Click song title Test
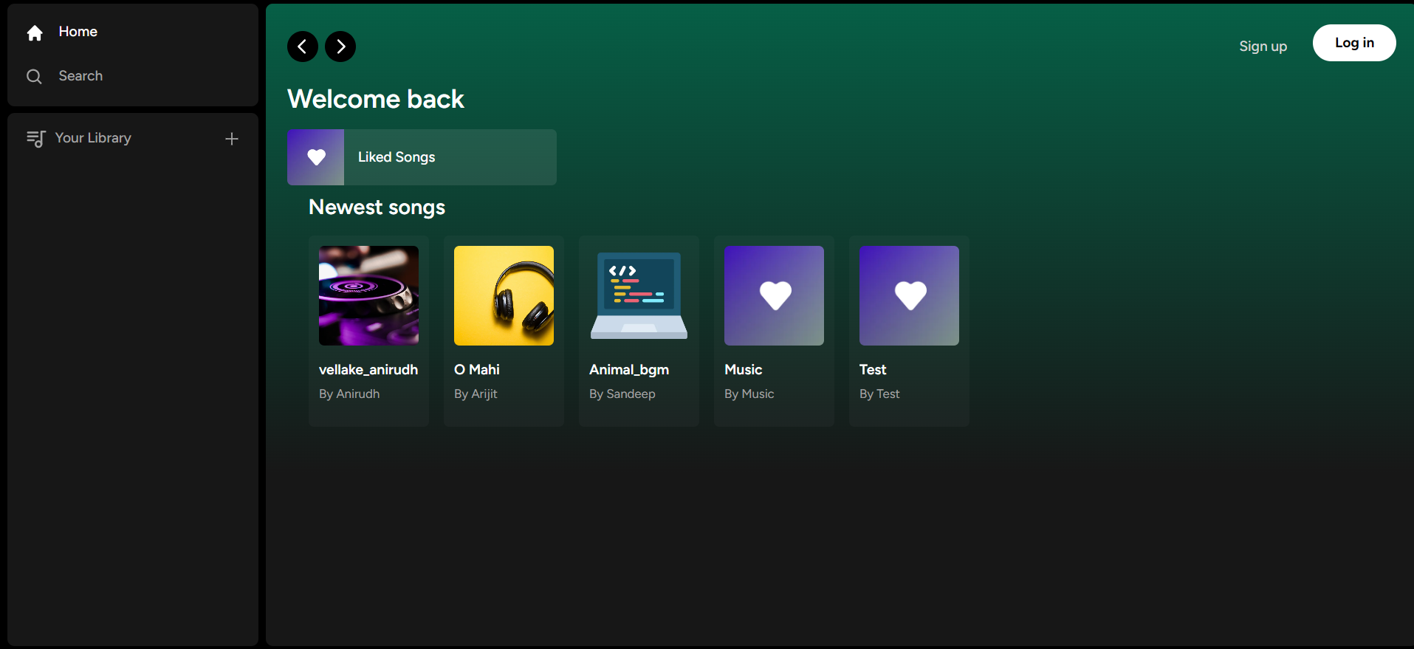 pyautogui.click(x=873, y=370)
